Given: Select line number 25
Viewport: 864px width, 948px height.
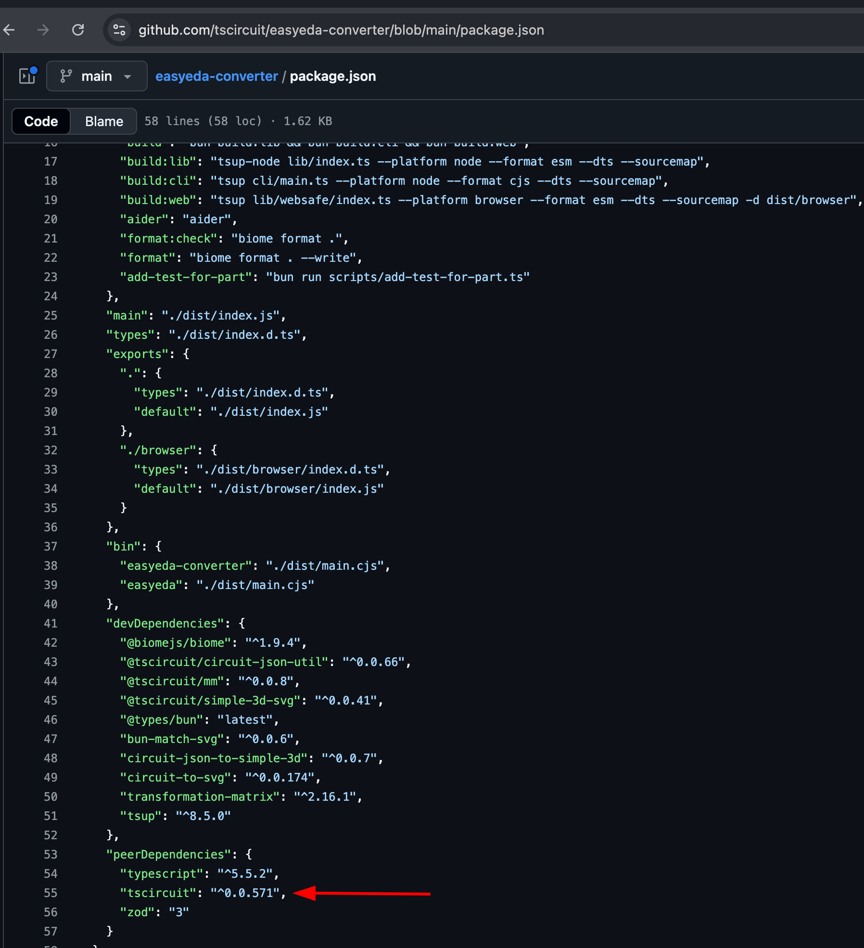Looking at the screenshot, I should pos(51,316).
